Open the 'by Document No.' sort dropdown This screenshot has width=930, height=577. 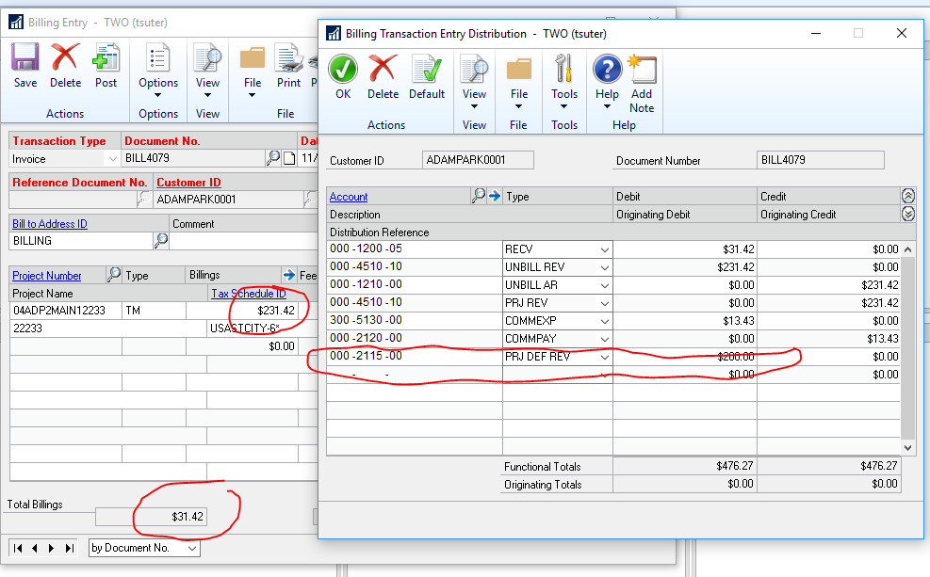coord(191,548)
